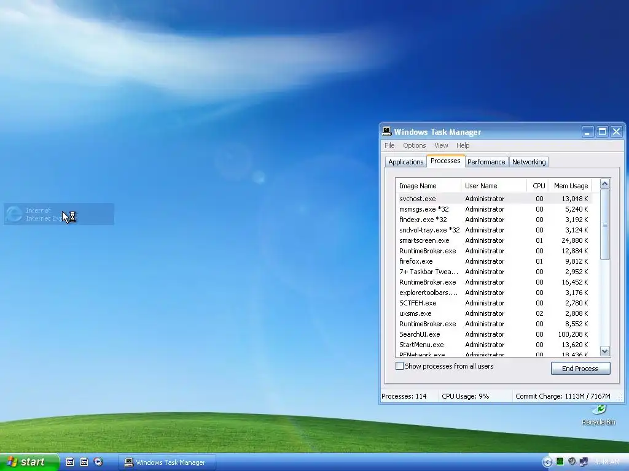
Task: Switch to the Networking tab
Action: click(x=529, y=162)
